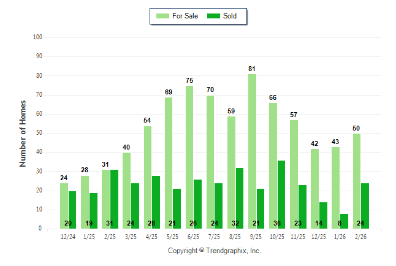Select the 3/25 Sold bar showing 24
The height and width of the screenshot is (266, 396).
point(135,206)
